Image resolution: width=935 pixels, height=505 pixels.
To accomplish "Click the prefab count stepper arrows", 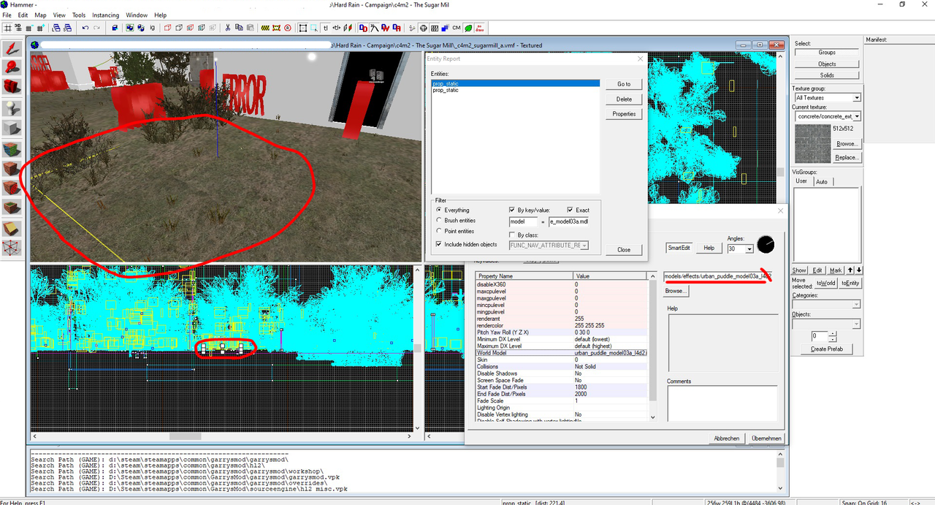I will (831, 336).
